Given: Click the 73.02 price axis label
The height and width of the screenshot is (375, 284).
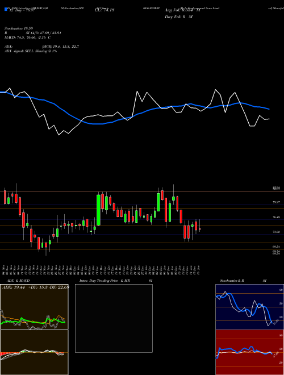Looking at the screenshot, I should click(276, 232).
